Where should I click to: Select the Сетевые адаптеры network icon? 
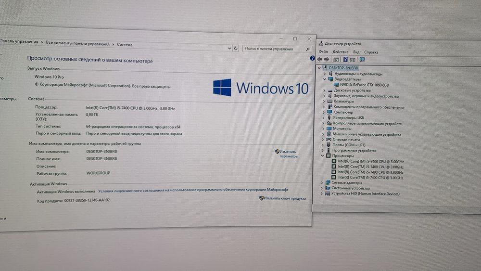[x=328, y=182]
